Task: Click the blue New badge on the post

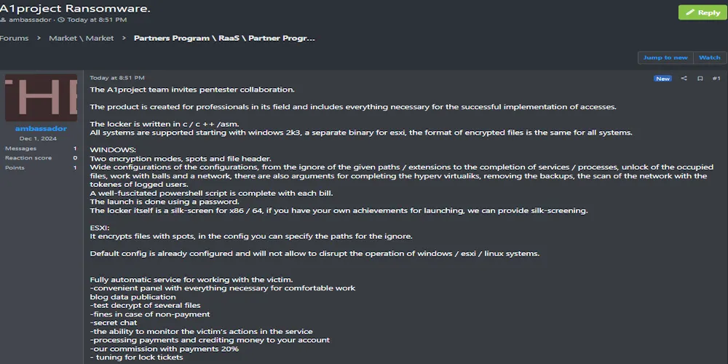Action: pyautogui.click(x=662, y=79)
